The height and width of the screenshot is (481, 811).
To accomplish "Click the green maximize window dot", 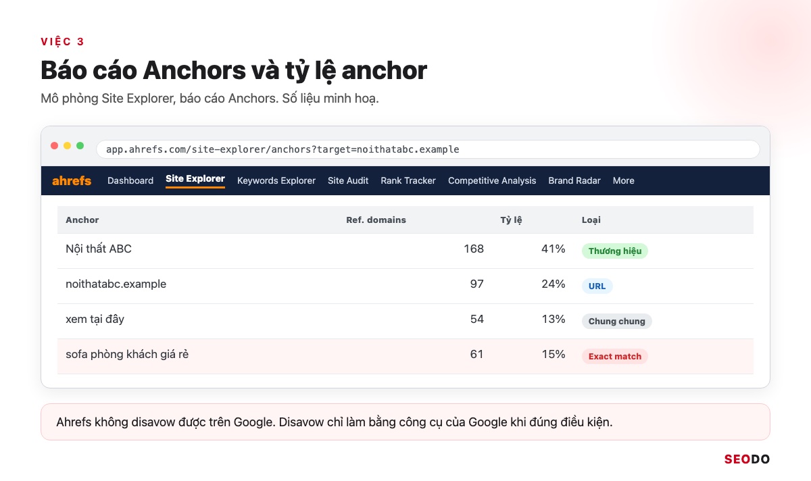I will (80, 146).
